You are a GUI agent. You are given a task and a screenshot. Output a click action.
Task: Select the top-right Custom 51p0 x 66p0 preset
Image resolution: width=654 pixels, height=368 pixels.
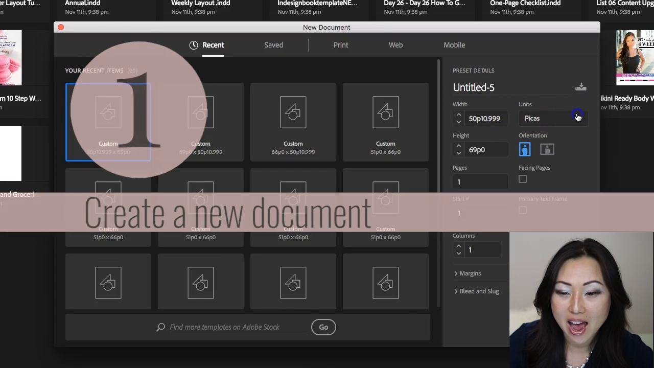[386, 122]
